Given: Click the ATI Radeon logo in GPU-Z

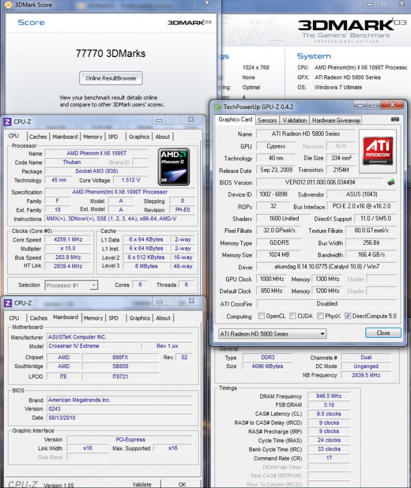Looking at the screenshot, I should [378, 151].
